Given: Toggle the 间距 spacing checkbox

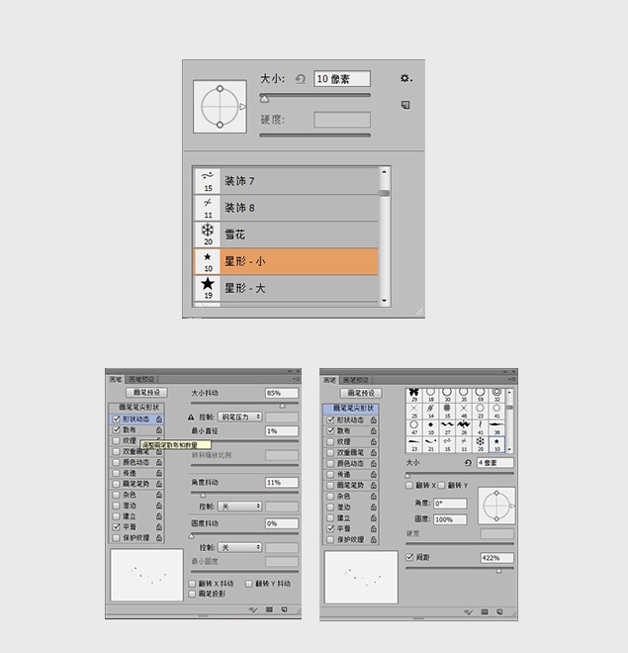Looking at the screenshot, I should 409,557.
